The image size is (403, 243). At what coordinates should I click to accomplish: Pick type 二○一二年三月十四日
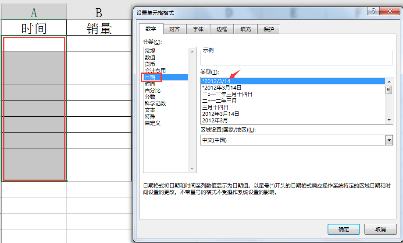pyautogui.click(x=293, y=94)
